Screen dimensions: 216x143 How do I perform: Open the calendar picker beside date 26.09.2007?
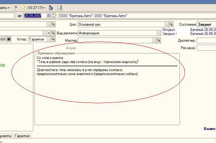click(x=49, y=16)
